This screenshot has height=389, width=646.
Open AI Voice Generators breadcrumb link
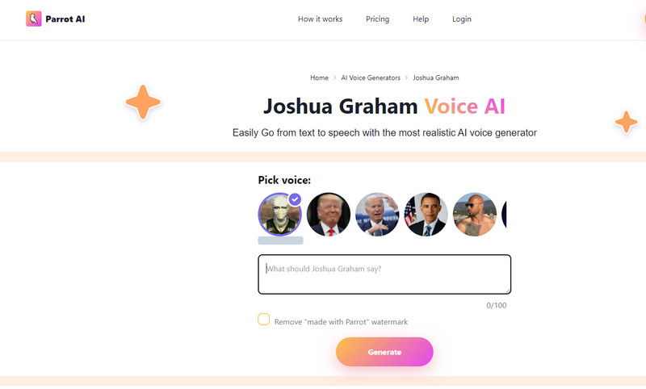tap(371, 77)
